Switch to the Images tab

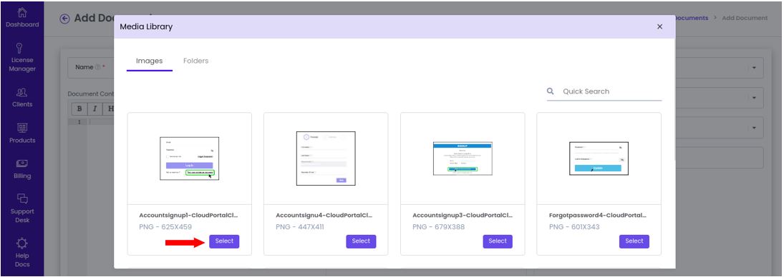[150, 61]
